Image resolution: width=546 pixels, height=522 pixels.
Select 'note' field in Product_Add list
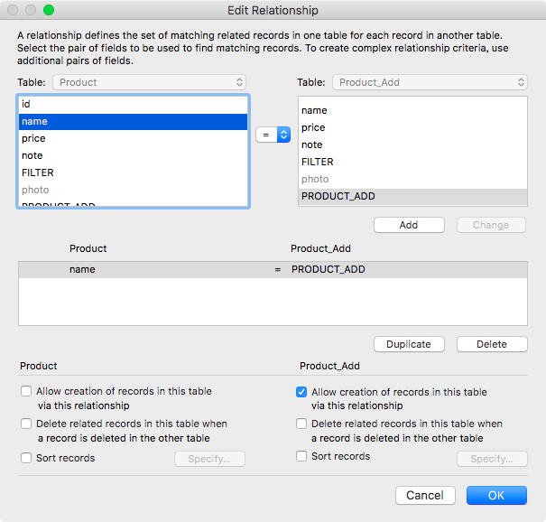pyautogui.click(x=412, y=144)
